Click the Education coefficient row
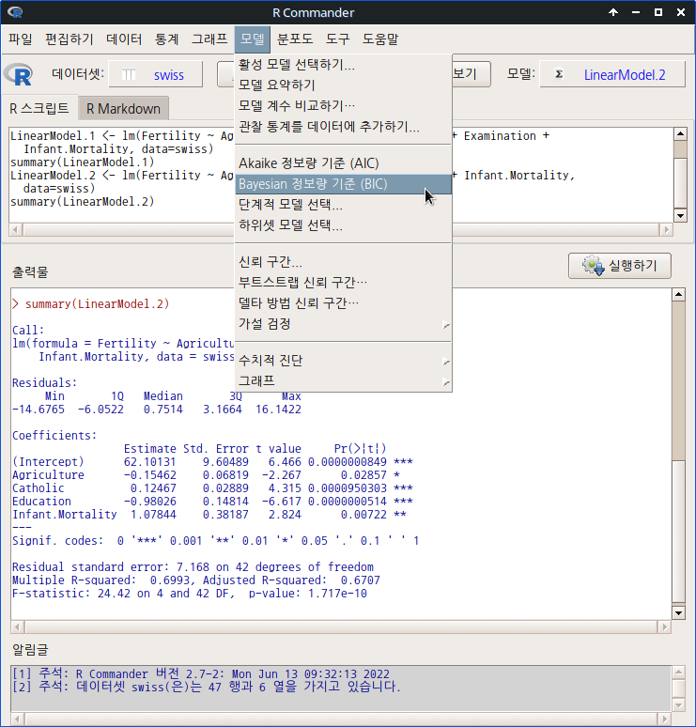This screenshot has width=696, height=727. (212, 502)
